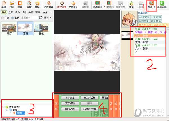Collapse the 我的游戏2 tree node

3,107
